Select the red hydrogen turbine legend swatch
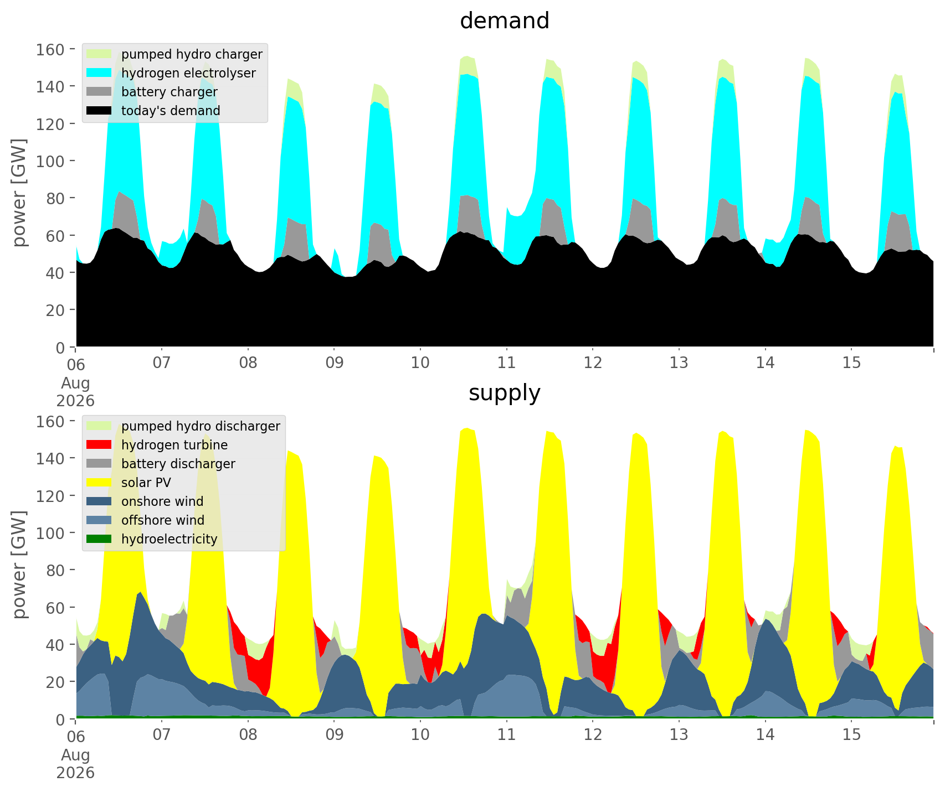 (x=99, y=445)
